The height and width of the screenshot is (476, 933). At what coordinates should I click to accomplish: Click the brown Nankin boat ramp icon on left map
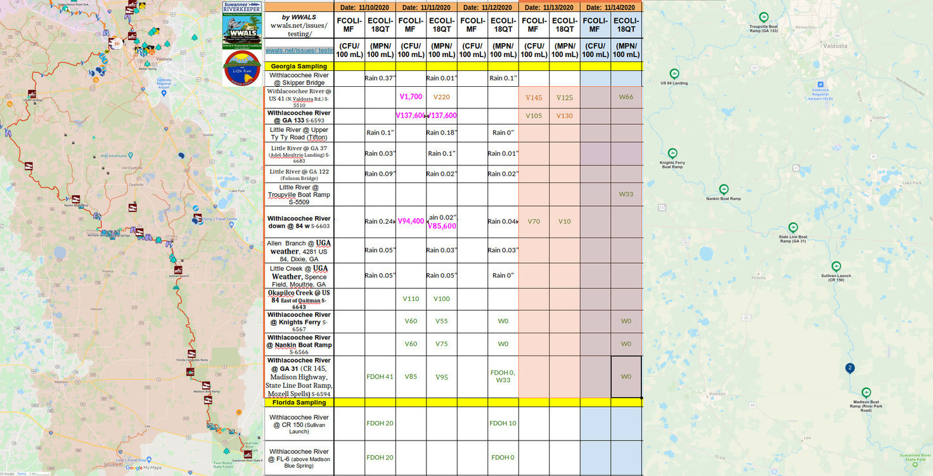pyautogui.click(x=76, y=198)
